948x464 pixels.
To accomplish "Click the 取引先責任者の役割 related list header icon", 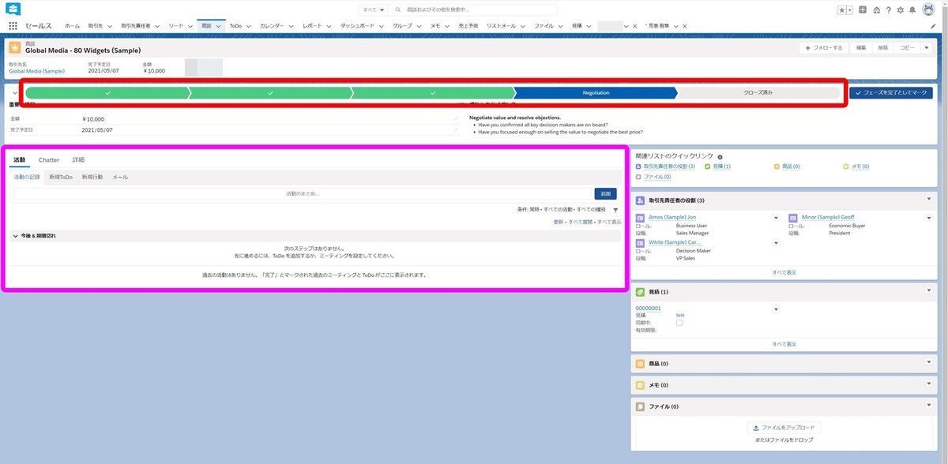I will (641, 200).
